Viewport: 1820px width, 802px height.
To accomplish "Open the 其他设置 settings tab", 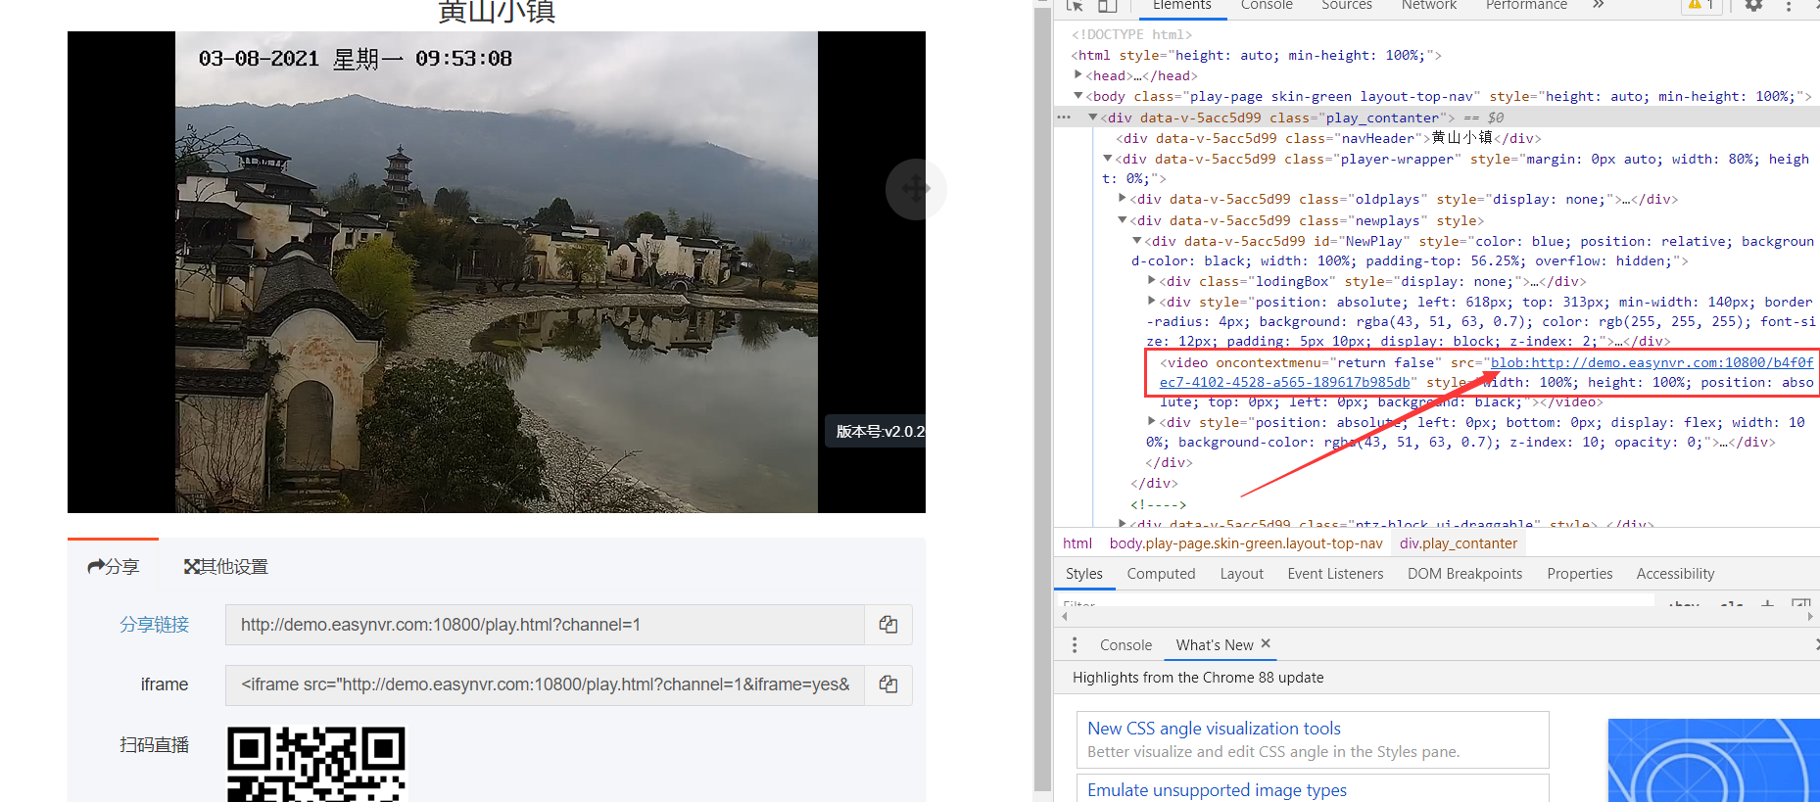I will pos(226,567).
